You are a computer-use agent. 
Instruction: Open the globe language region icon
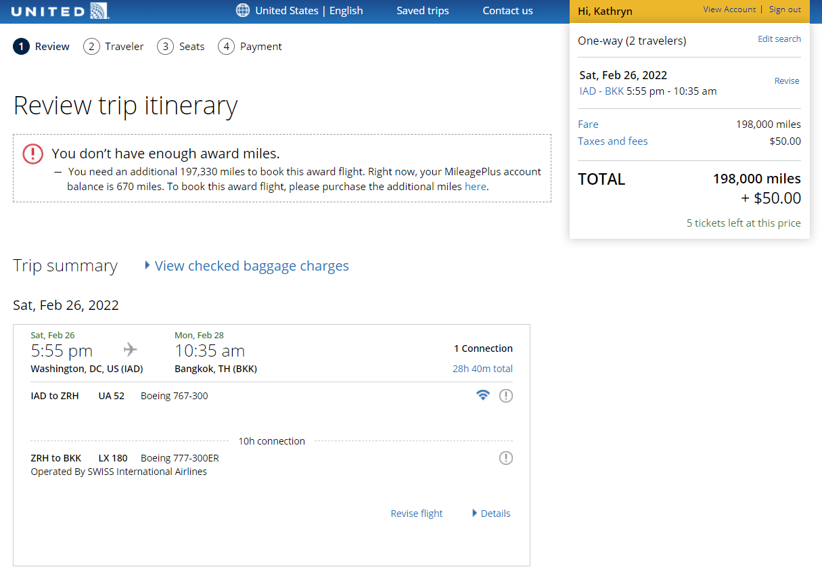[242, 11]
